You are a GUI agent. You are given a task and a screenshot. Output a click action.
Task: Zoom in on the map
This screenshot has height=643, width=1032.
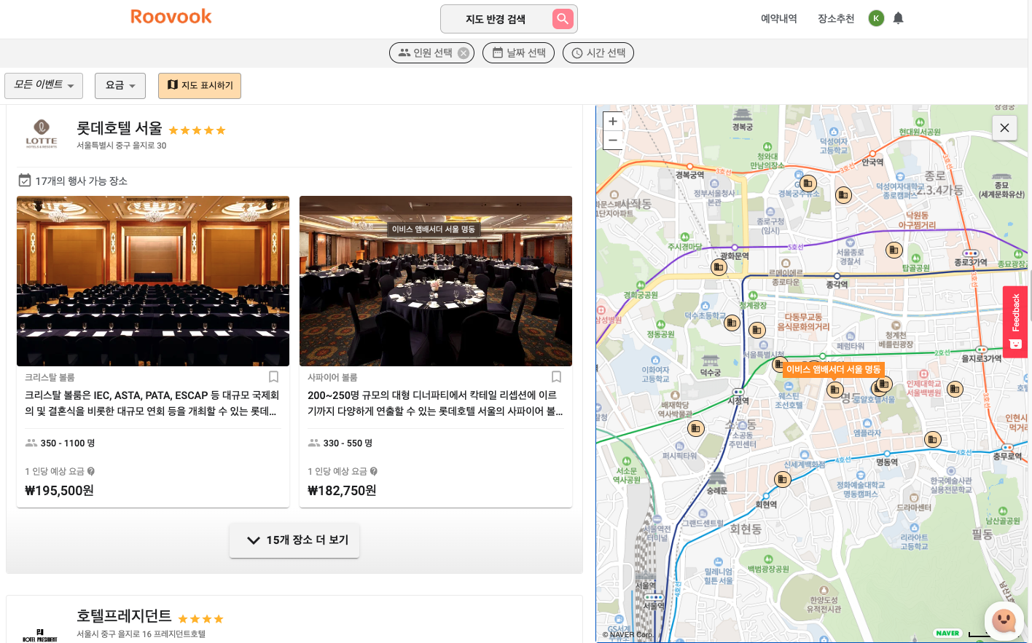pos(613,122)
